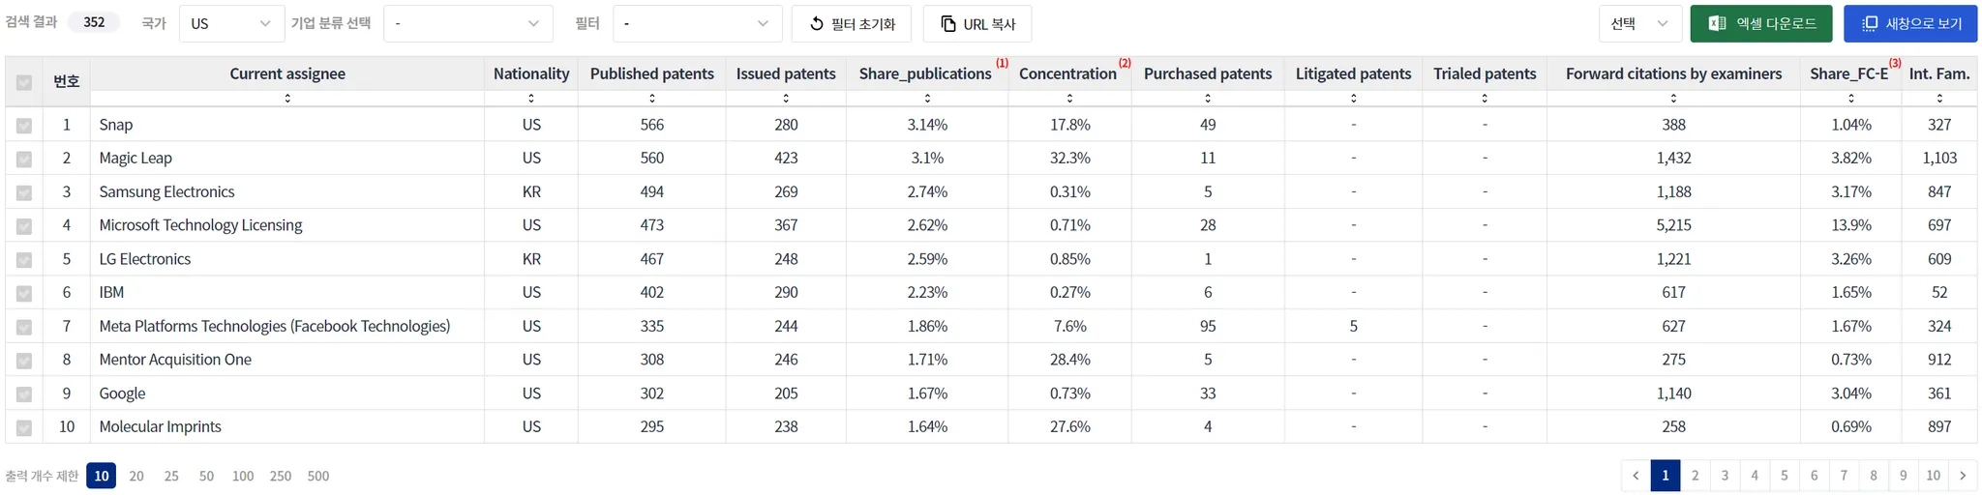This screenshot has height=495, width=1982.
Task: Toggle the select-all header checkbox
Action: pos(24,82)
